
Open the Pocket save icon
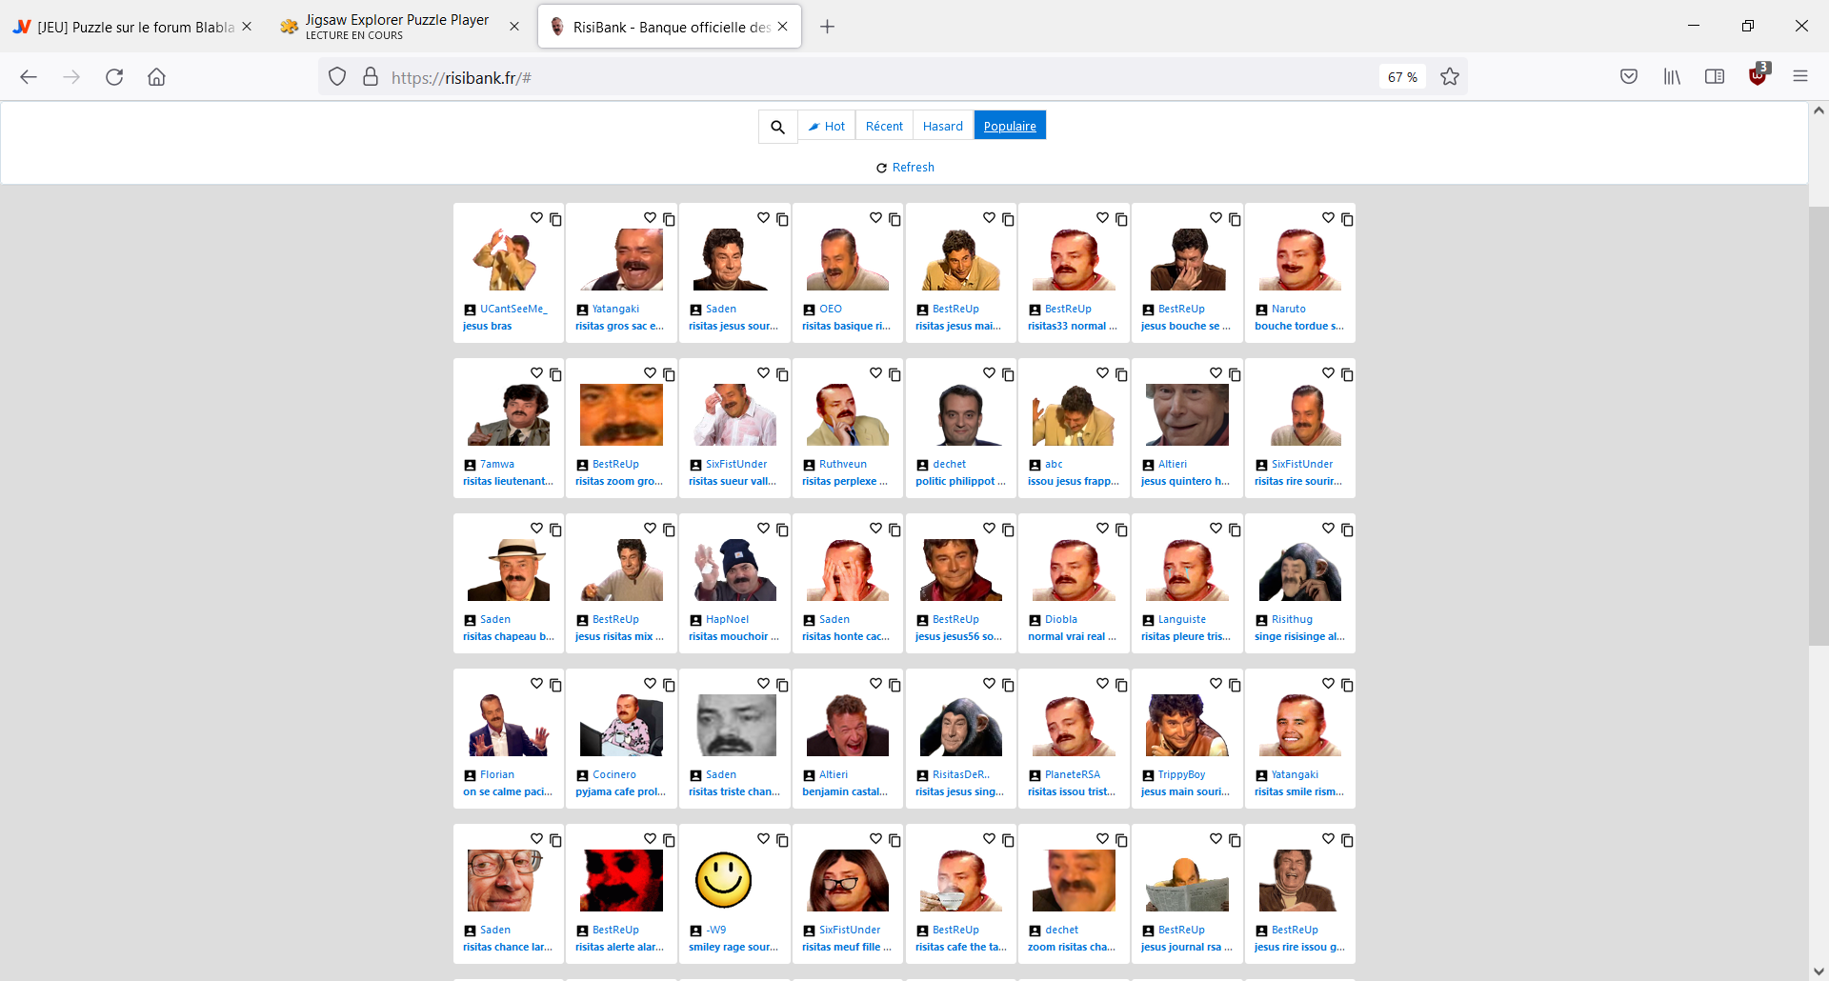[1628, 77]
